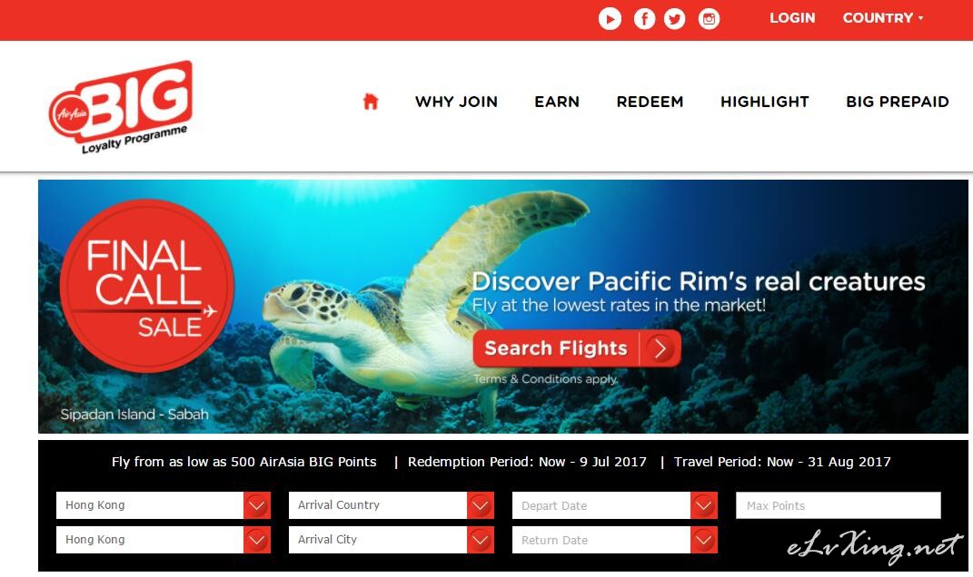Click the arrow icon on Search Flights
Image resolution: width=973 pixels, height=577 pixels.
click(660, 348)
